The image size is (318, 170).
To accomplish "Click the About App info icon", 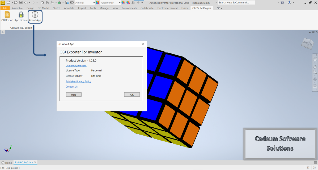I will click(35, 15).
